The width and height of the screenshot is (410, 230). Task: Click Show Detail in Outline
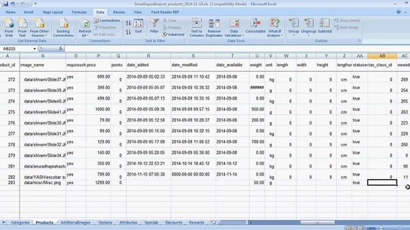pyautogui.click(x=347, y=20)
